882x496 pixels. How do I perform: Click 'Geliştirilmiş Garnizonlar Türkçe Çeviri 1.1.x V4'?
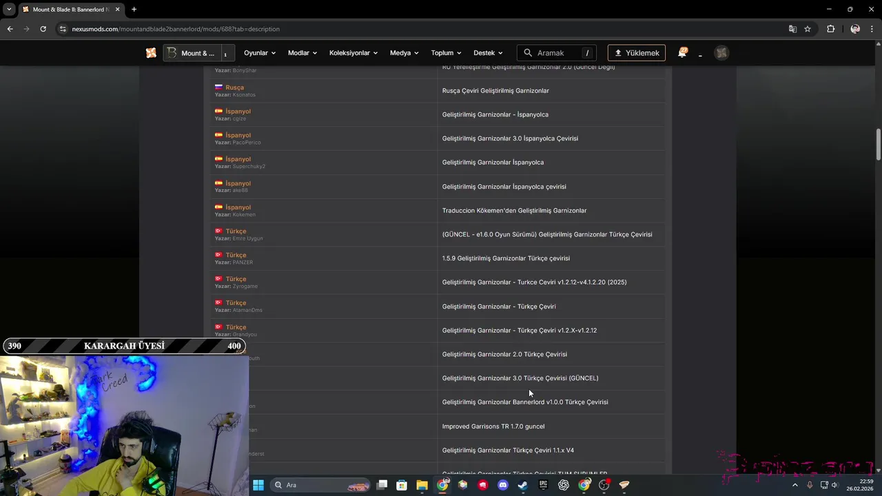508,451
